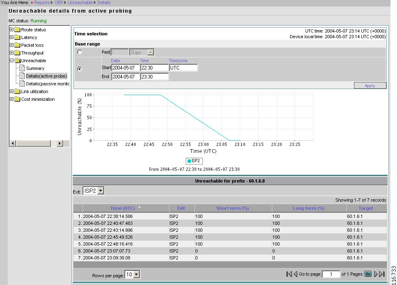Viewport: 397px width, 285px height.
Task: Click the Summary document icon
Action: point(23,68)
